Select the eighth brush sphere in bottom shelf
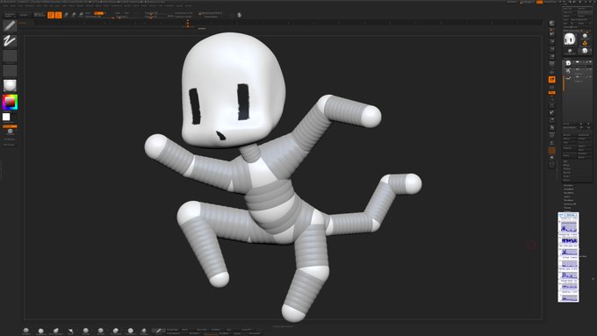 coord(131,331)
